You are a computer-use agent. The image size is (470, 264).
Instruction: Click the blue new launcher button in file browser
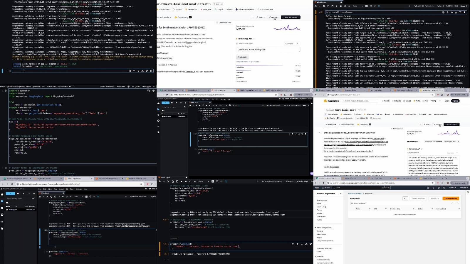(x=10, y=194)
